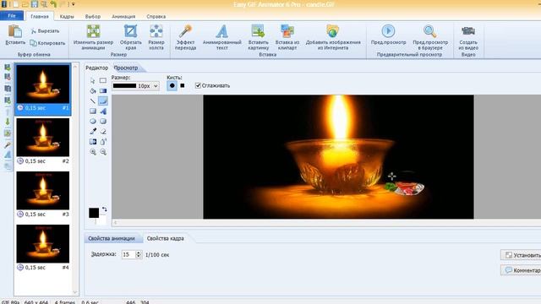Select Обрезать края crop tool

point(131,37)
